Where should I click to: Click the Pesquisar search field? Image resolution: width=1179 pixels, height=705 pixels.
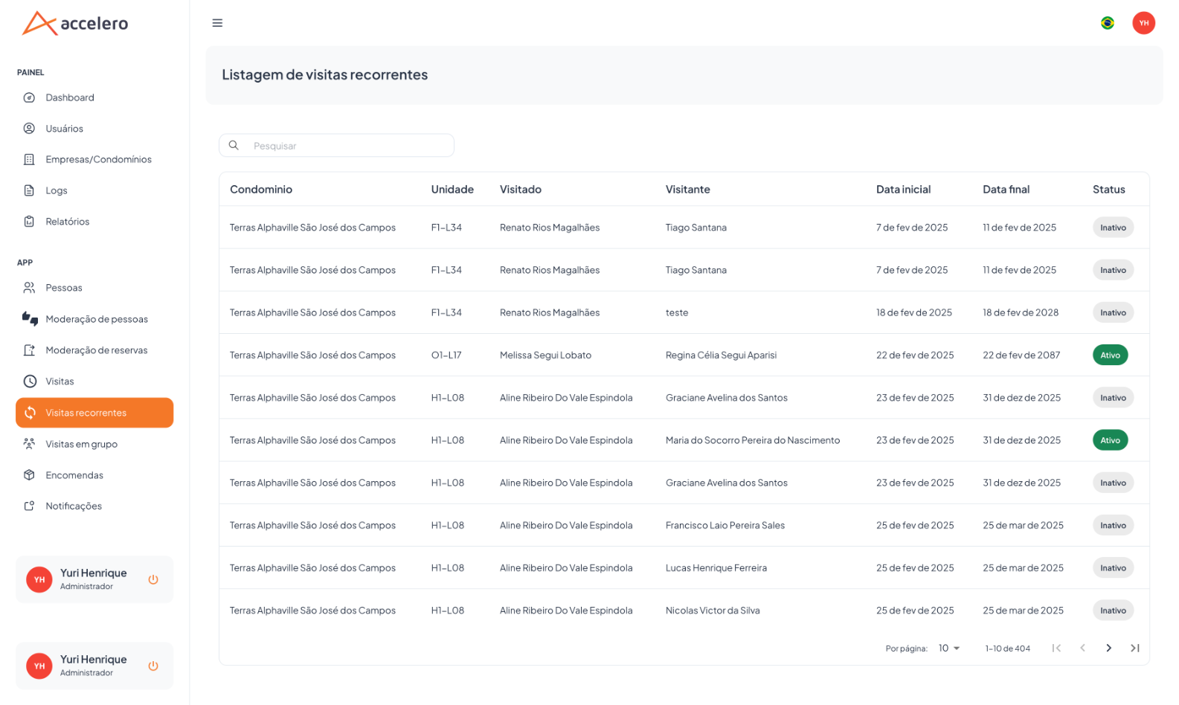click(x=336, y=146)
